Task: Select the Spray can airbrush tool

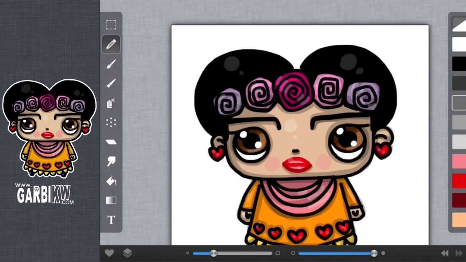Action: [x=111, y=103]
